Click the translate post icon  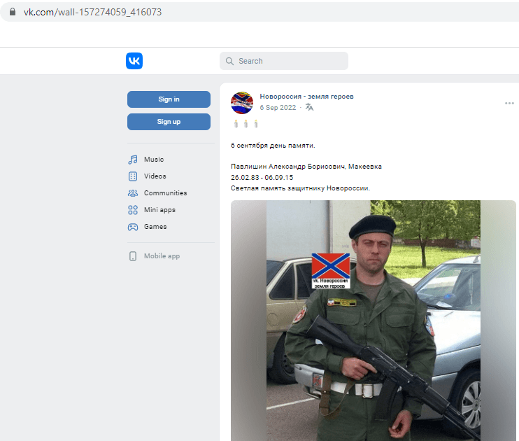pos(309,107)
